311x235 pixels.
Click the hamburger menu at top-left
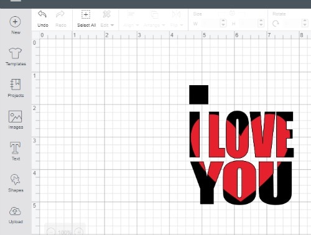(x=16, y=1)
